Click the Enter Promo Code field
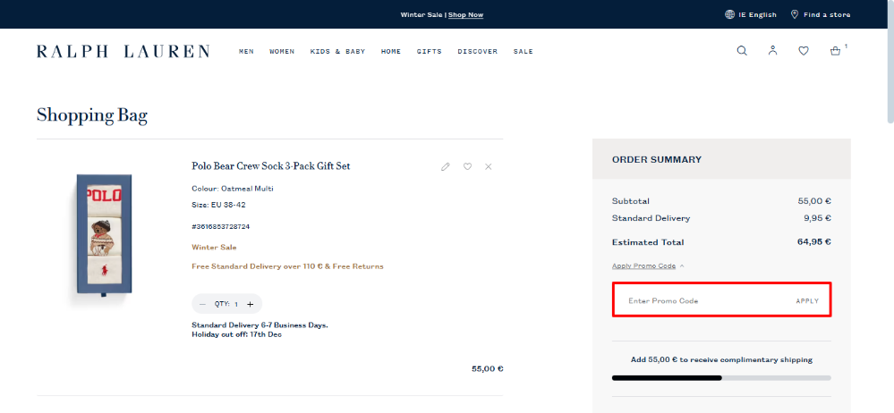 (x=704, y=300)
